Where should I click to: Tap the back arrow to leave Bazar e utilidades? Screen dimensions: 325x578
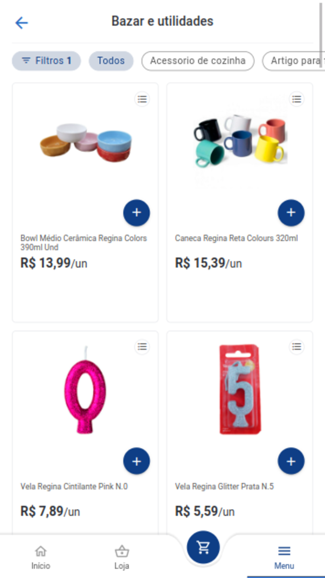pos(21,23)
